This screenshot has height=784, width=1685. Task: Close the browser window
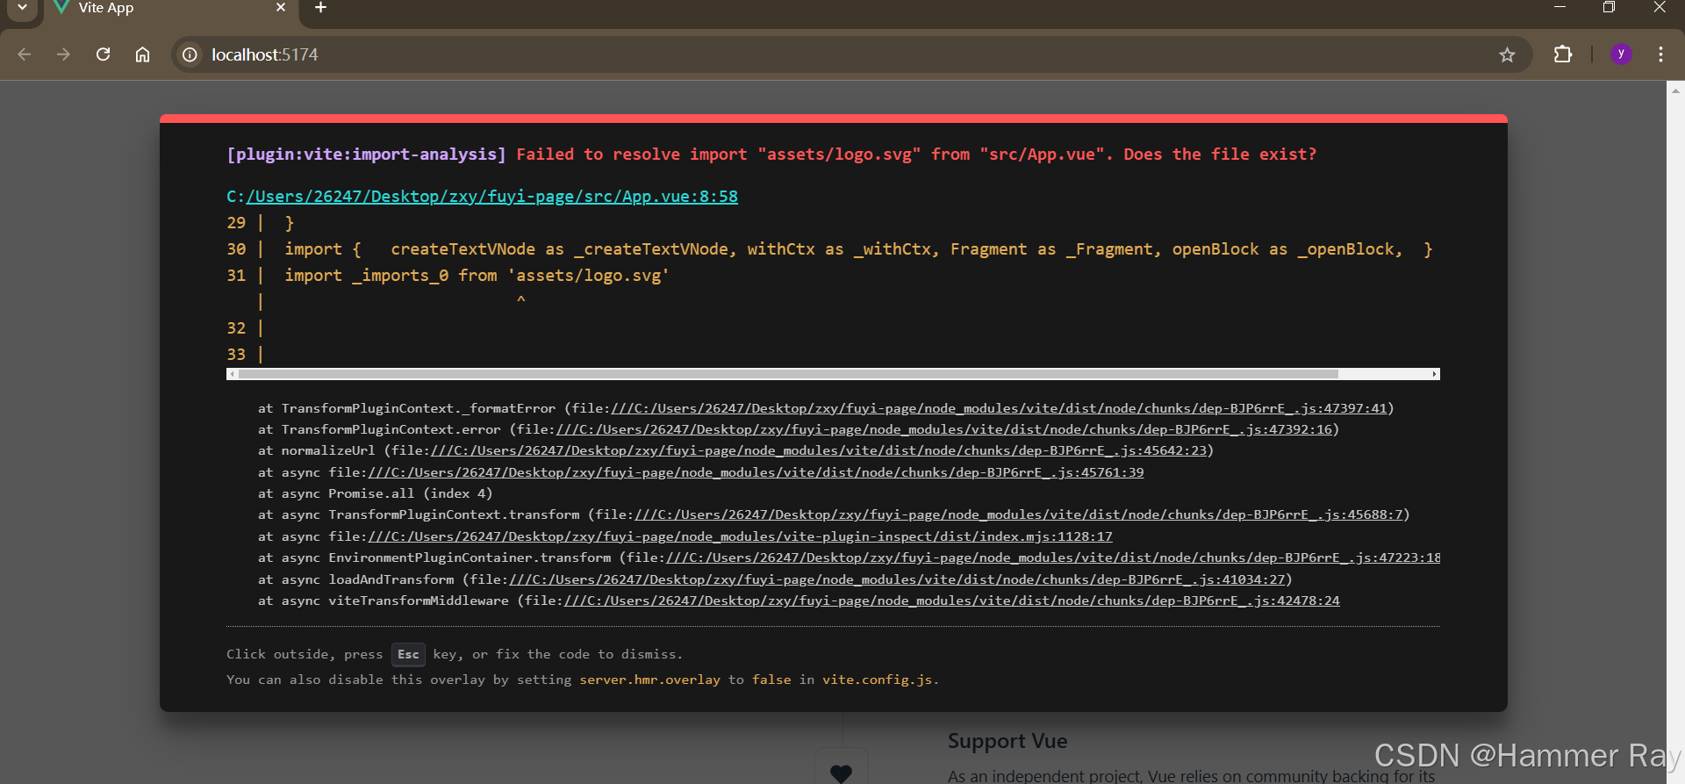[x=1659, y=7]
